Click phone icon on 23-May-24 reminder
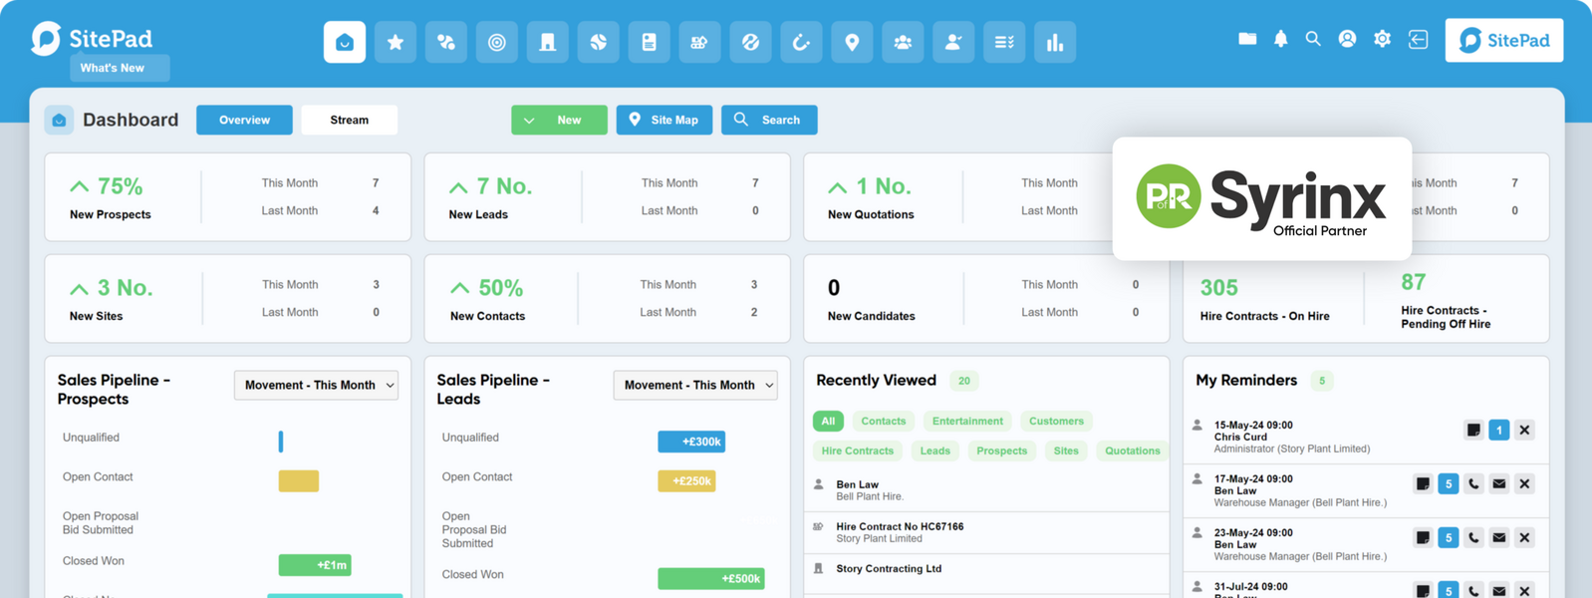This screenshot has height=598, width=1592. click(x=1473, y=538)
